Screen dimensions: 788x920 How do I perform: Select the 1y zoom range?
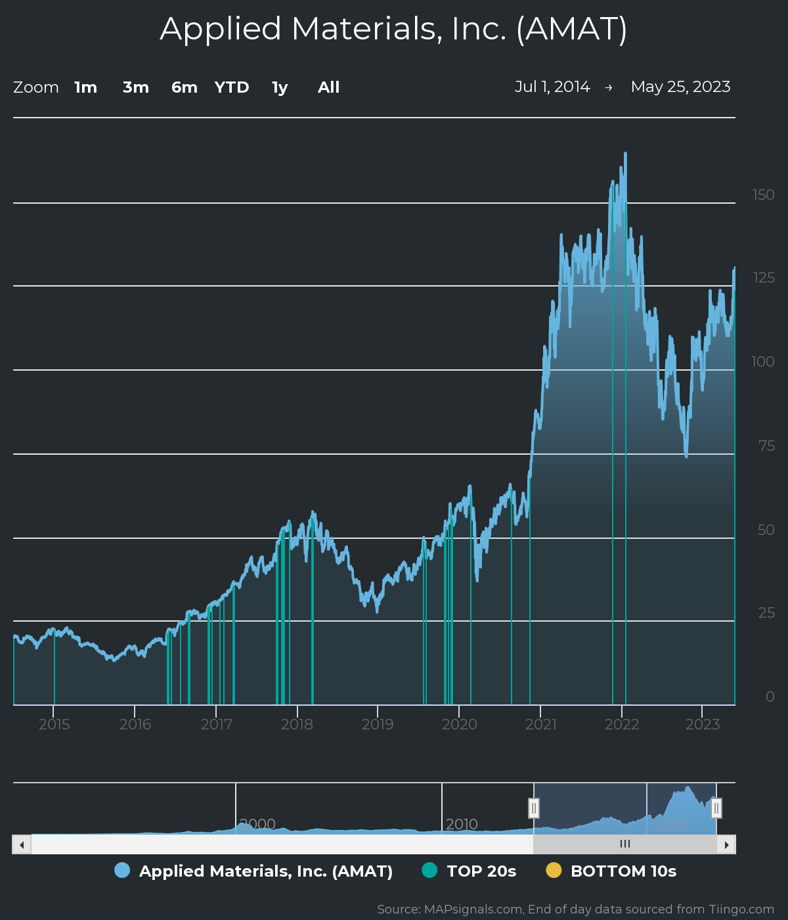(x=280, y=87)
